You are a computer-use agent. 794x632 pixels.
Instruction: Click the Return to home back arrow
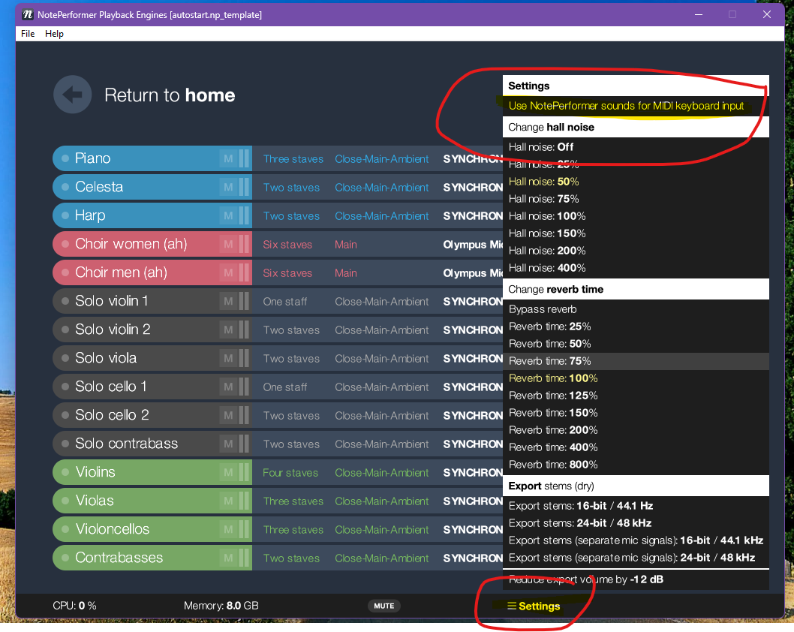coord(72,95)
